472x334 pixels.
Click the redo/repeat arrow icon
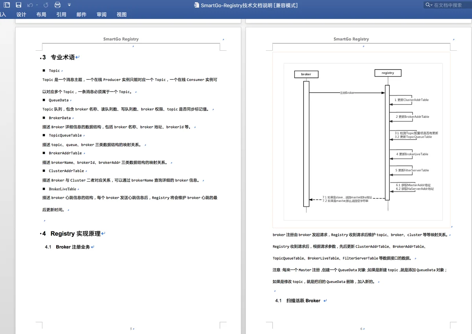46,5
